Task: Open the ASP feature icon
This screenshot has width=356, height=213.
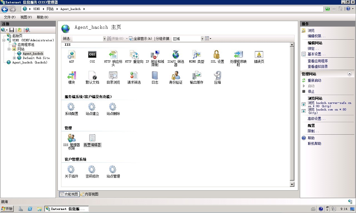Action: pos(71,55)
